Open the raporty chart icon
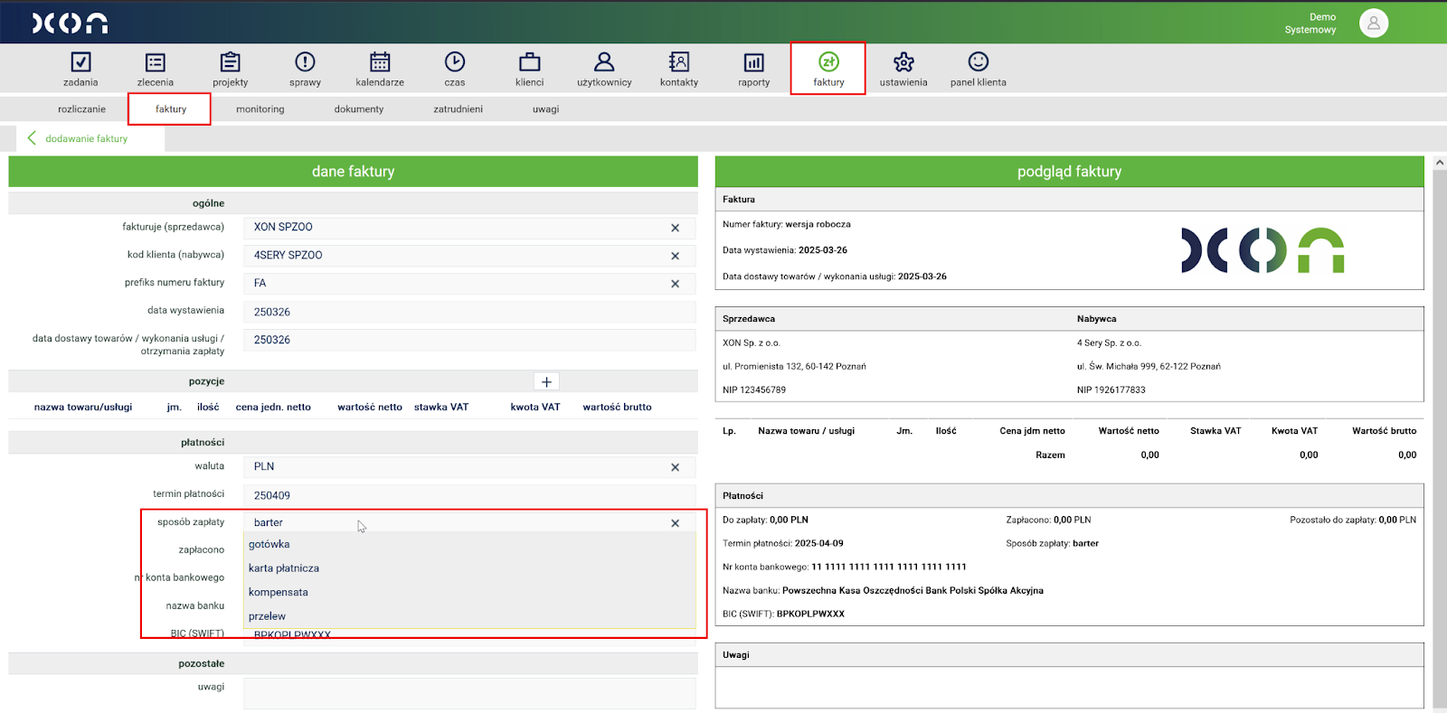1447x713 pixels. point(754,61)
